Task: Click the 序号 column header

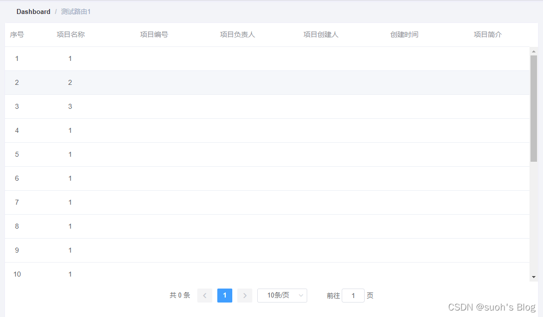Action: [x=17, y=34]
